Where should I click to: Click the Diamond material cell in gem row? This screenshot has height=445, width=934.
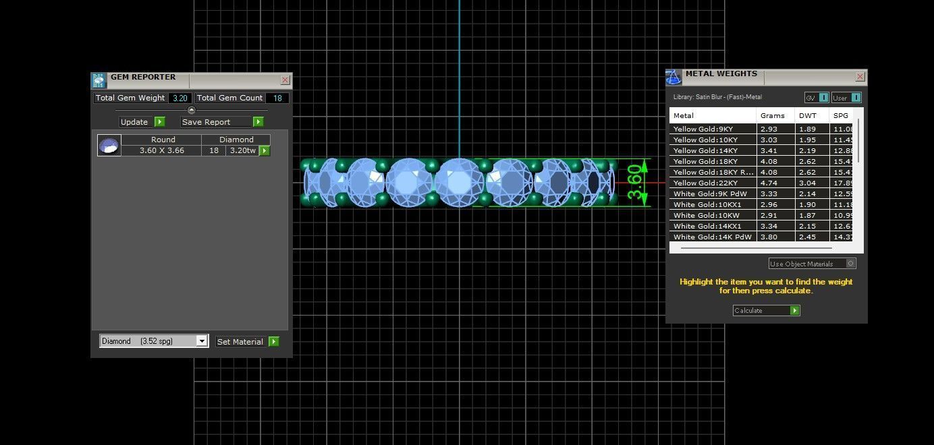click(x=236, y=140)
